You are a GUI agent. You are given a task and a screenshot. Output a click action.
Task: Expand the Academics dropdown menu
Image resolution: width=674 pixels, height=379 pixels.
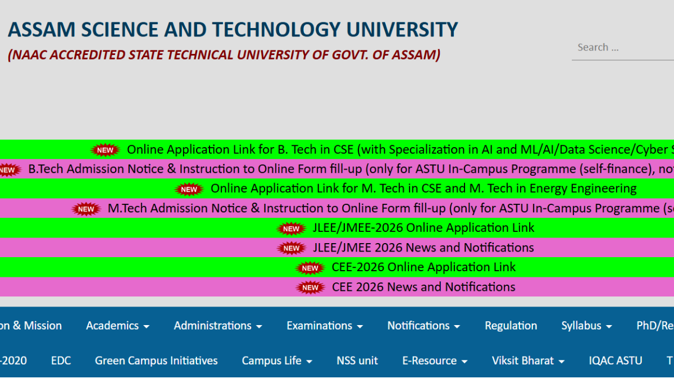(x=117, y=326)
